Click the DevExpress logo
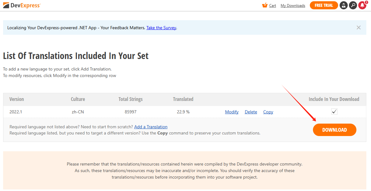This screenshot has height=191, width=371. click(x=22, y=5)
